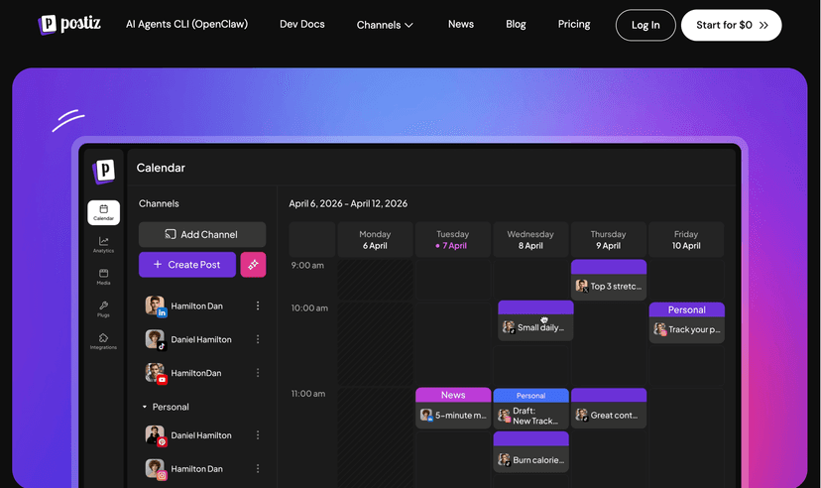Screen dimensions: 821x488
Task: Click the Log In button
Action: 645,25
